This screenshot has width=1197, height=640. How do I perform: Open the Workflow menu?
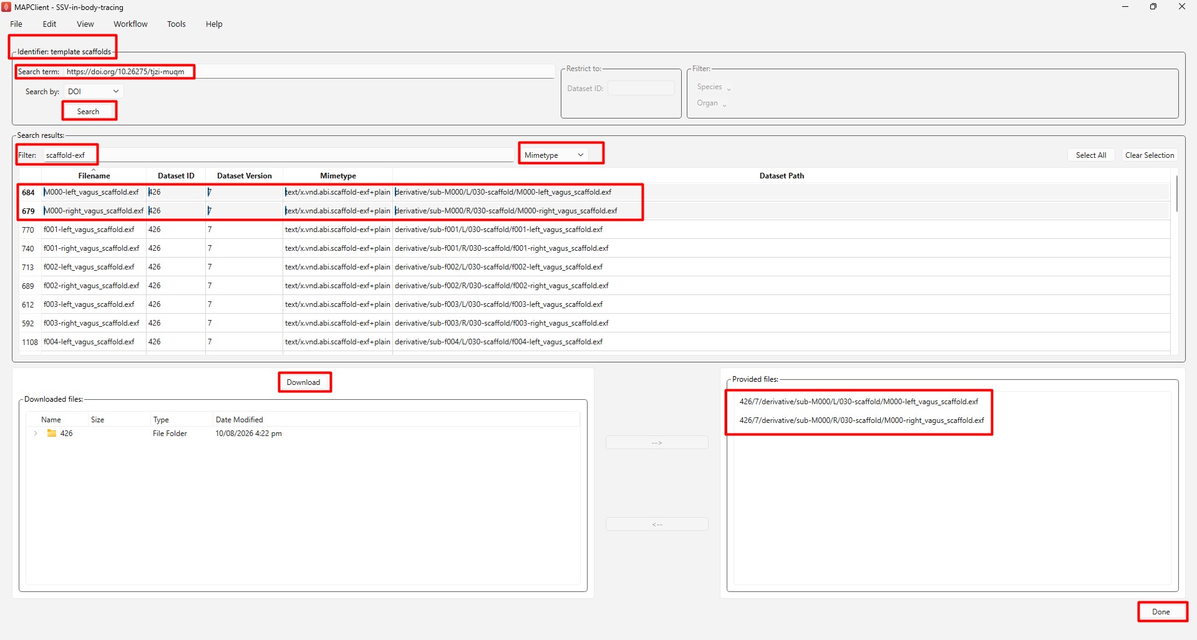click(x=130, y=24)
